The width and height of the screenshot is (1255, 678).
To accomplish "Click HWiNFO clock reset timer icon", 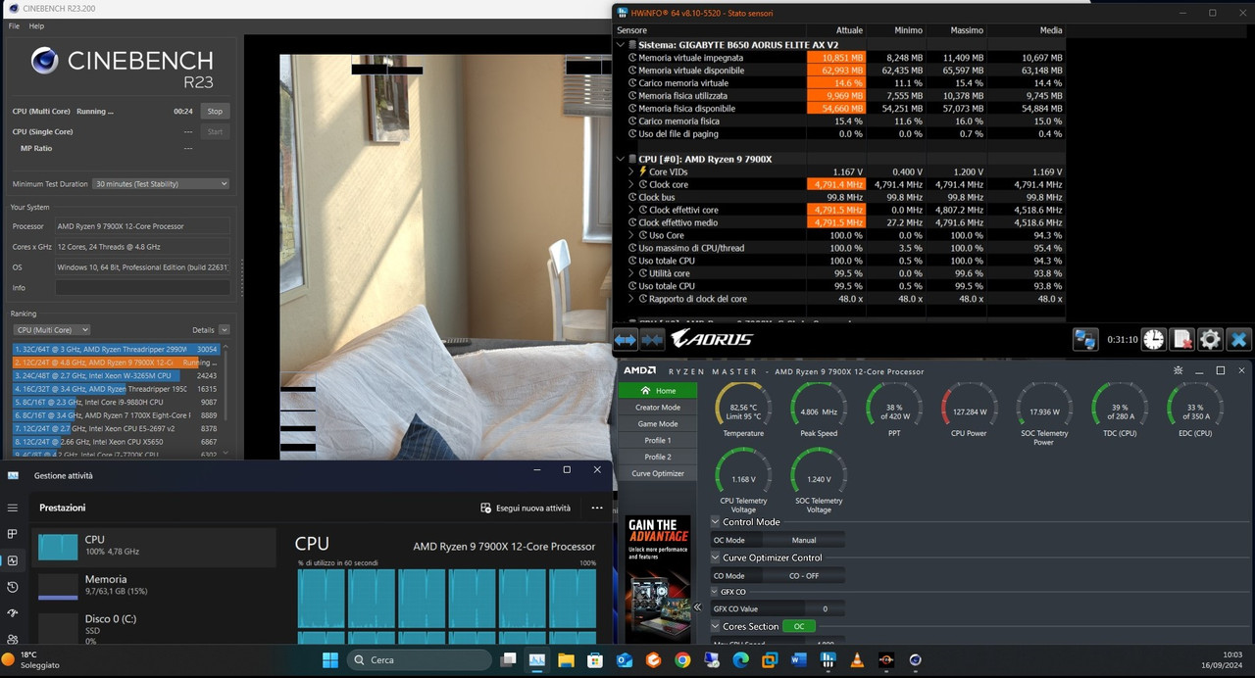I will pos(1154,340).
